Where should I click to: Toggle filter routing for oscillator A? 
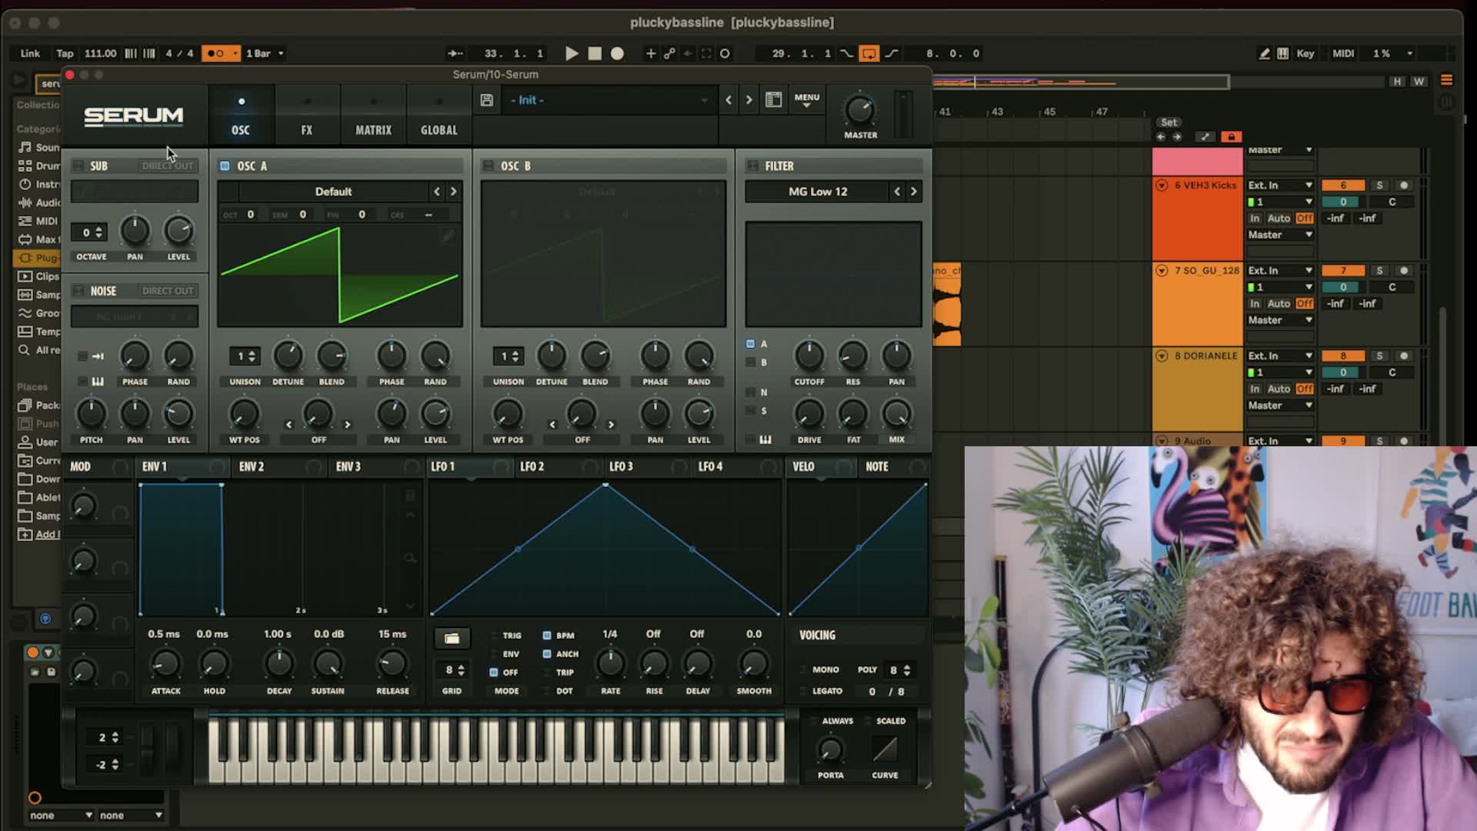pos(750,344)
